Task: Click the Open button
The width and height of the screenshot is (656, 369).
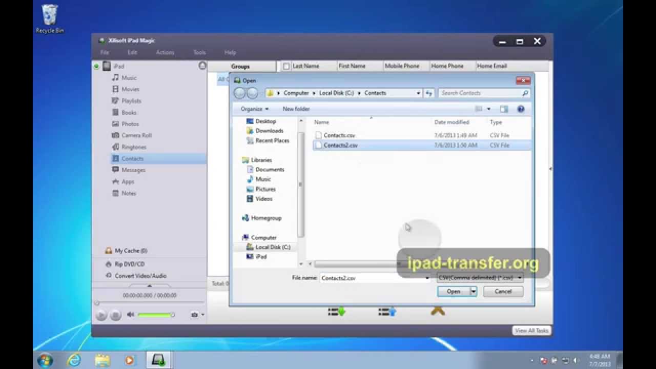Action: pyautogui.click(x=454, y=292)
